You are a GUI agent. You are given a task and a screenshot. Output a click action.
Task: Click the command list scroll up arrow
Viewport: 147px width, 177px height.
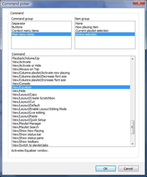coord(133,59)
